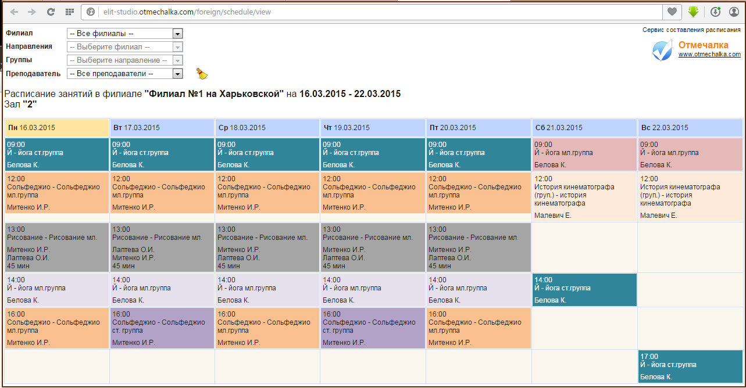Image resolution: width=746 pixels, height=388 pixels.
Task: Open Monday 14:00 йога мл.группа lesson
Action: tap(57, 290)
